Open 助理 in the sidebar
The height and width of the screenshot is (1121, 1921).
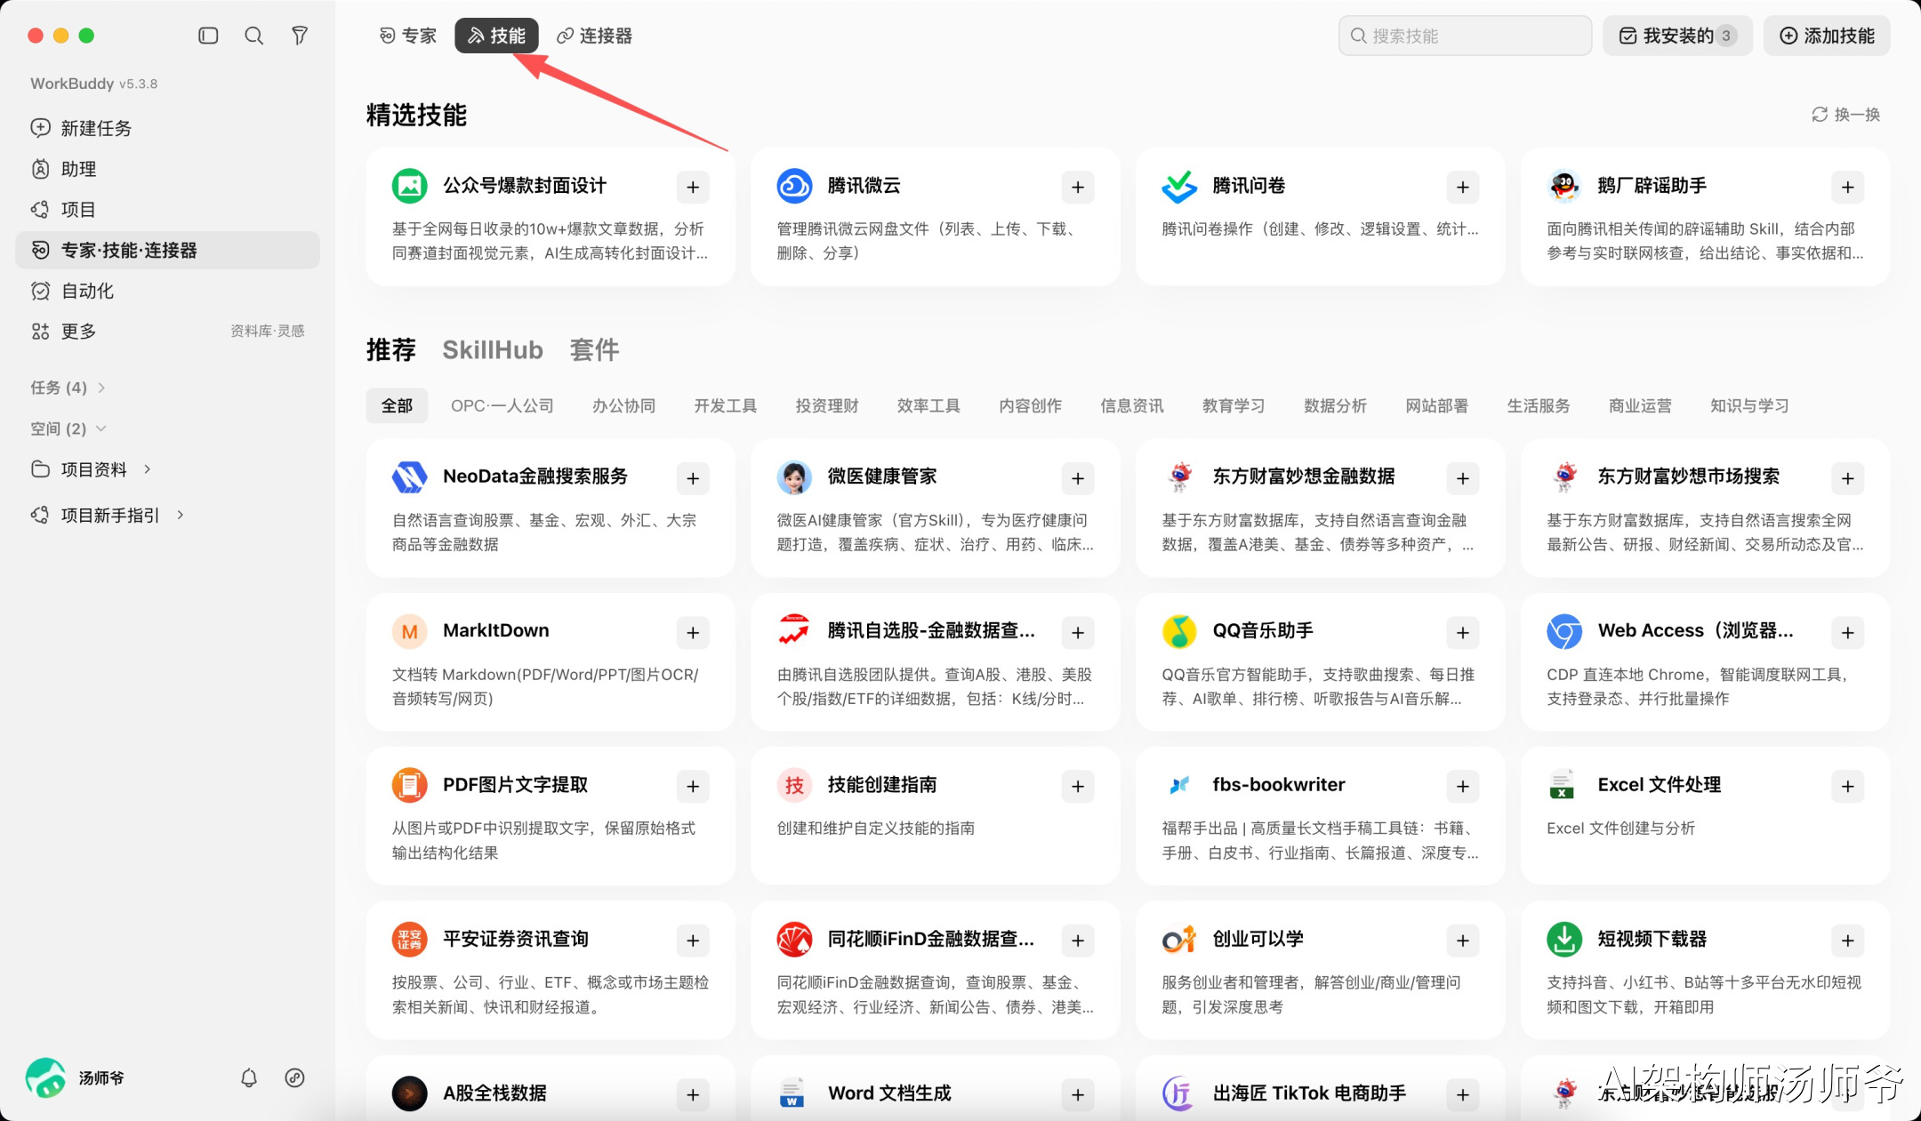click(167, 169)
